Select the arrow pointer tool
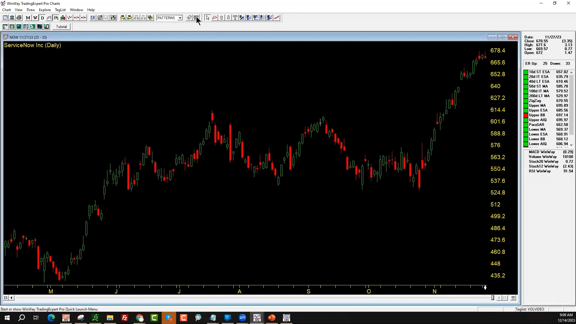576x324 pixels. click(207, 18)
